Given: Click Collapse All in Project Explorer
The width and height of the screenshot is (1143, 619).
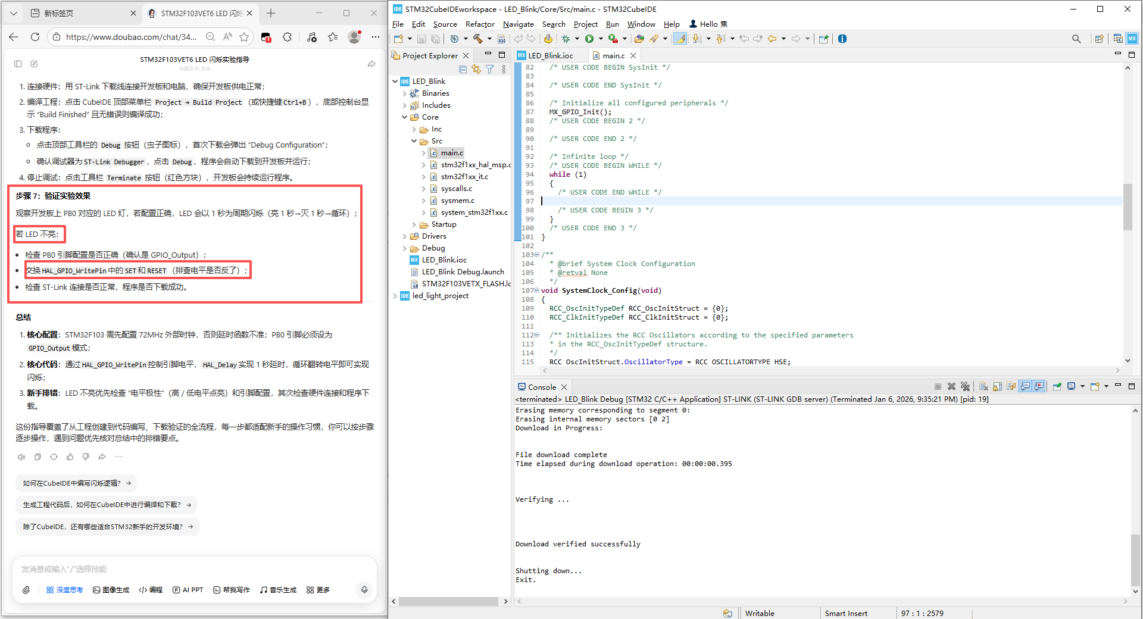Looking at the screenshot, I should tap(463, 70).
